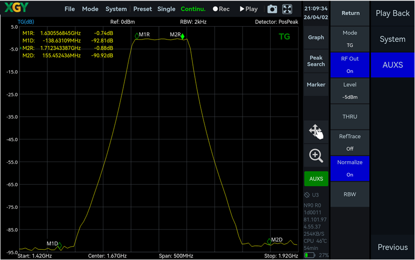415x260 pixels.
Task: Click the M2R 1.712343387GHz readout row
Action: point(68,48)
